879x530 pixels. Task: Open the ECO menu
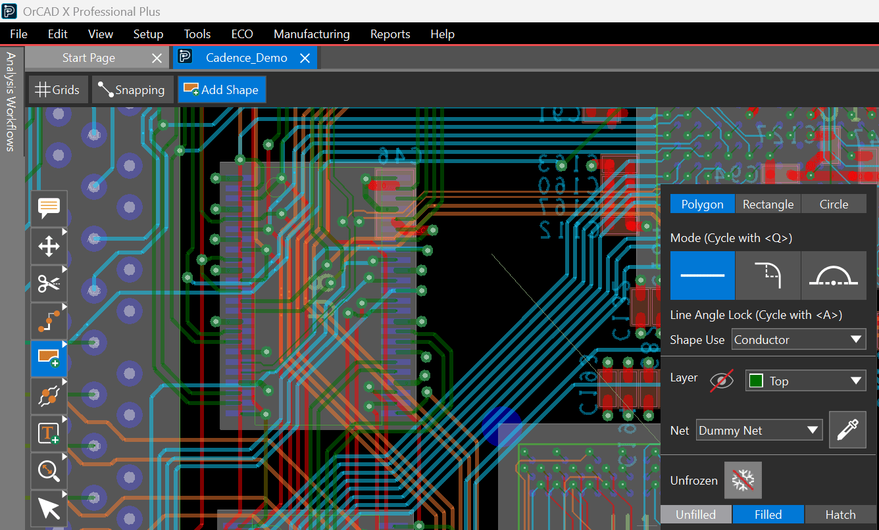pyautogui.click(x=242, y=34)
